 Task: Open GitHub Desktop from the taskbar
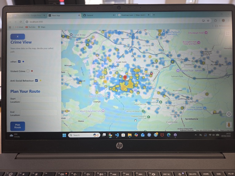(x=175, y=135)
